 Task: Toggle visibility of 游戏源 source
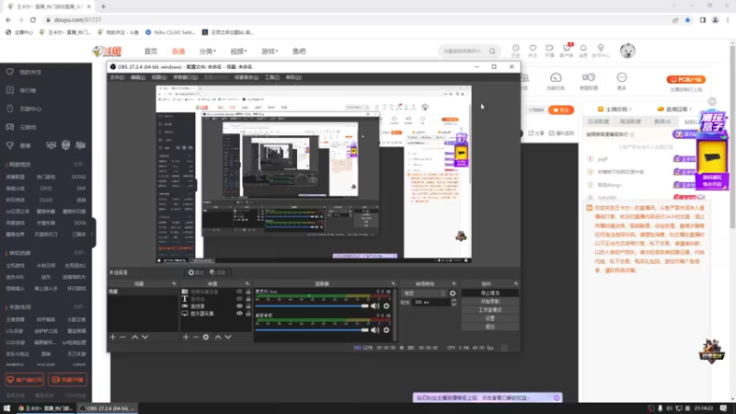pos(239,306)
